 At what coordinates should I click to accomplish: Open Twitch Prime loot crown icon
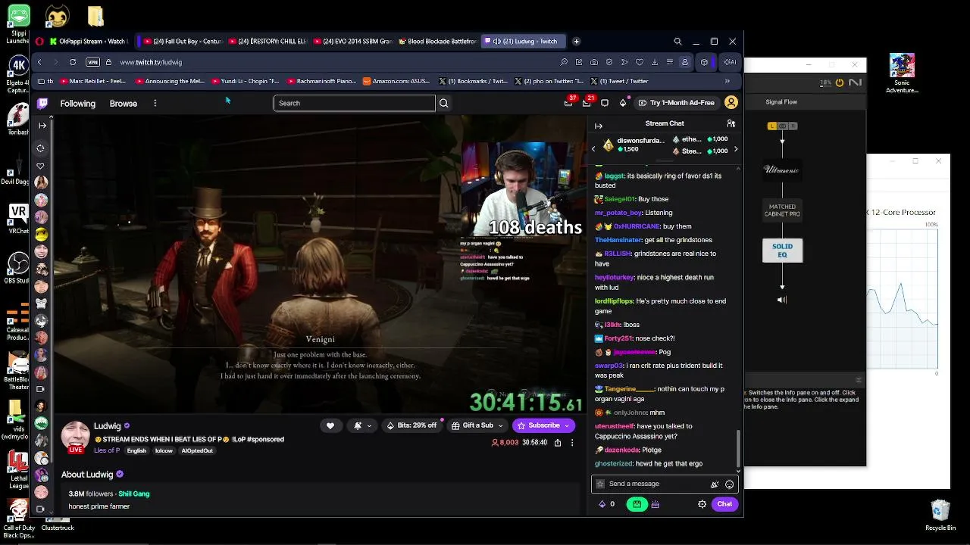pos(568,103)
